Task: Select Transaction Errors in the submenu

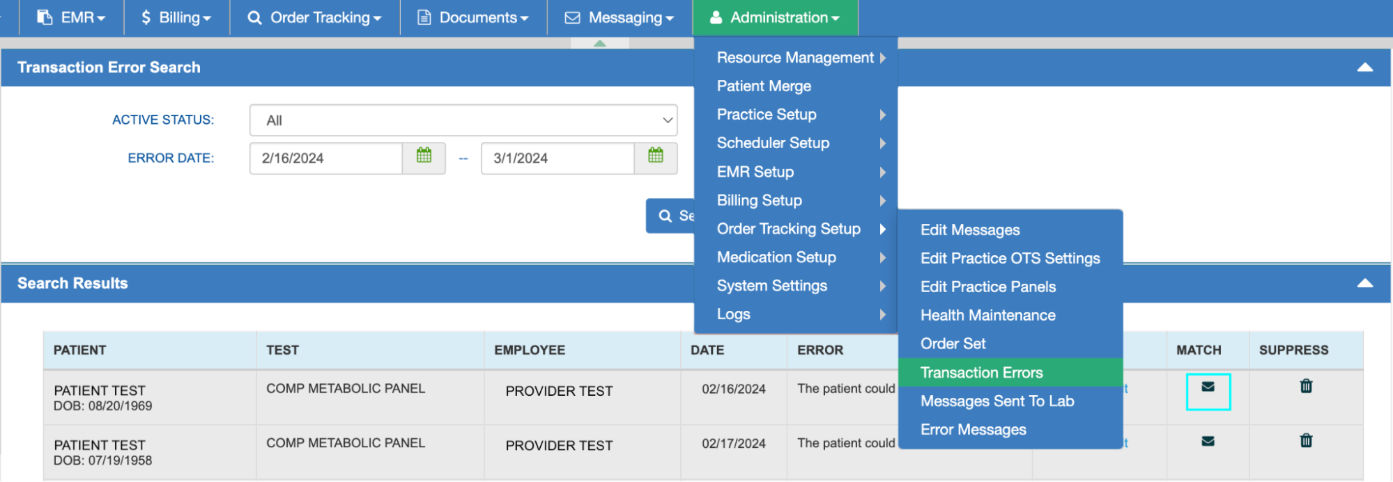Action: [981, 373]
